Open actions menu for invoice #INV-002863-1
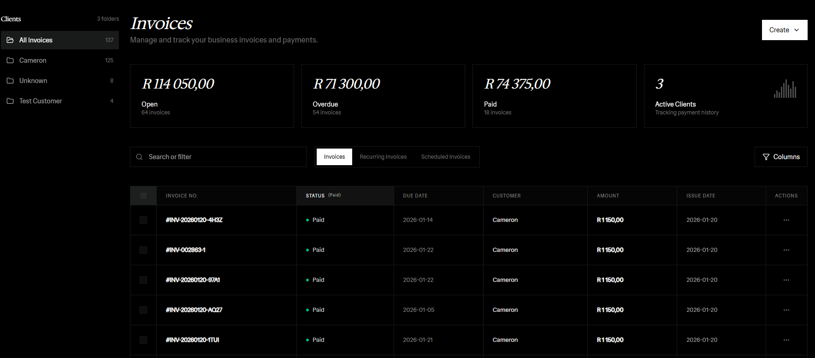Image resolution: width=815 pixels, height=358 pixels. (786, 250)
